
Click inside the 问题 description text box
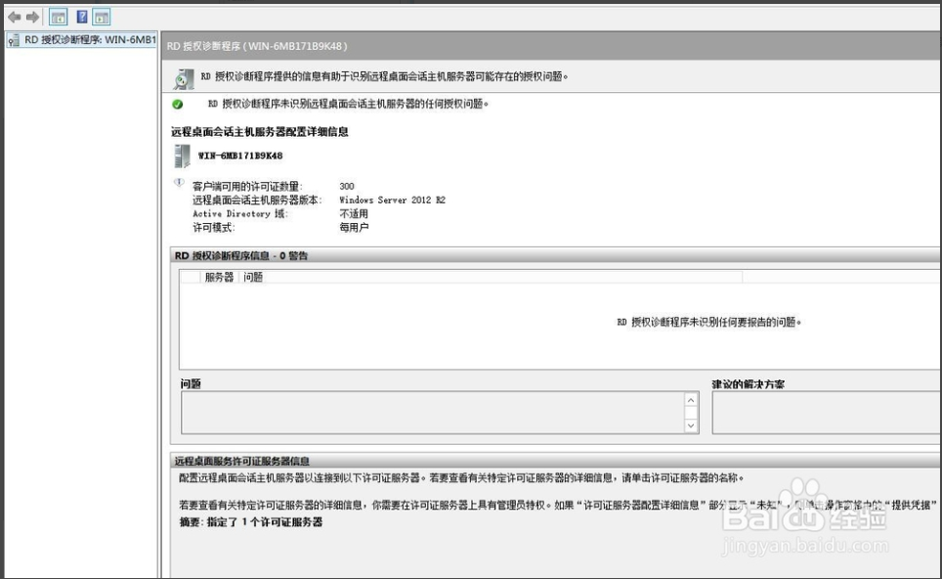coord(433,413)
